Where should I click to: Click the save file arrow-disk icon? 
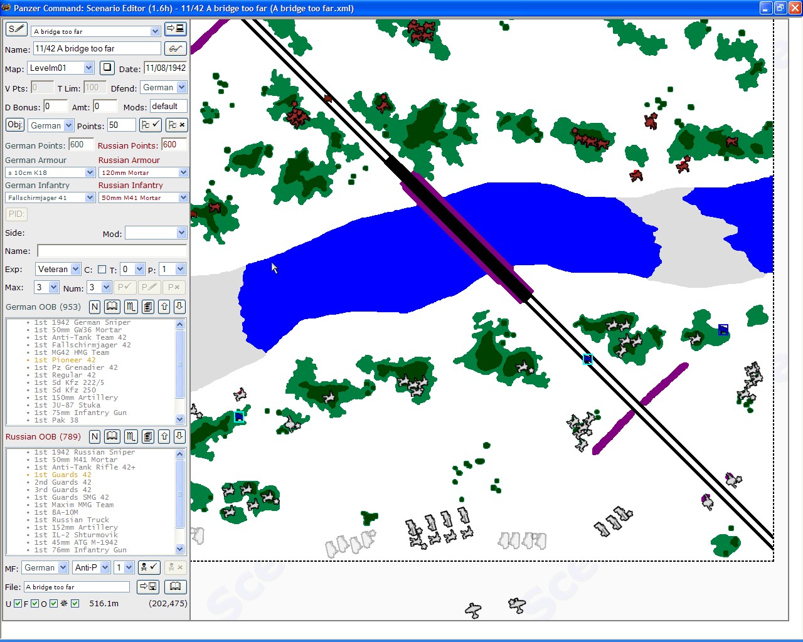pyautogui.click(x=148, y=587)
